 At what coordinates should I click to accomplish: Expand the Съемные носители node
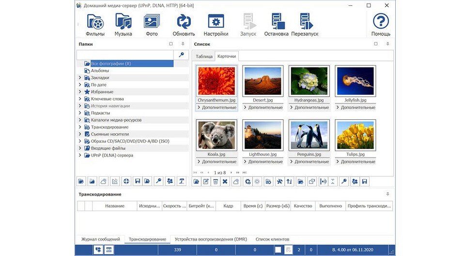click(80, 134)
